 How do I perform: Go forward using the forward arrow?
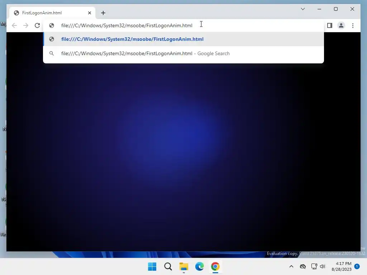[x=26, y=25]
